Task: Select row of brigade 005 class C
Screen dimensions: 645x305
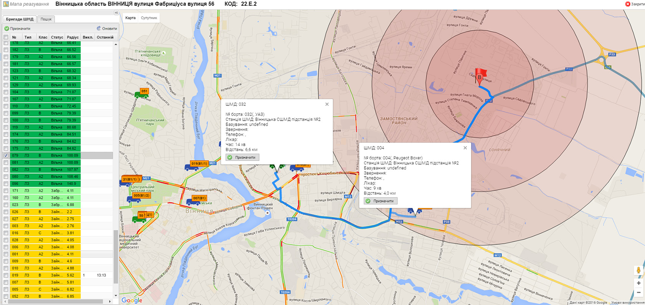Action: click(58, 289)
